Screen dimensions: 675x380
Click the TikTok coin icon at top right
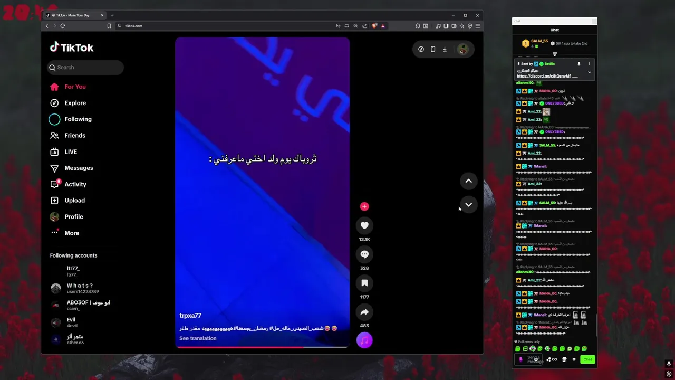(x=421, y=49)
